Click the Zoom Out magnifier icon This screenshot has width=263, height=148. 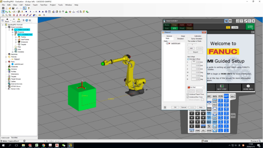(x=7, y=15)
